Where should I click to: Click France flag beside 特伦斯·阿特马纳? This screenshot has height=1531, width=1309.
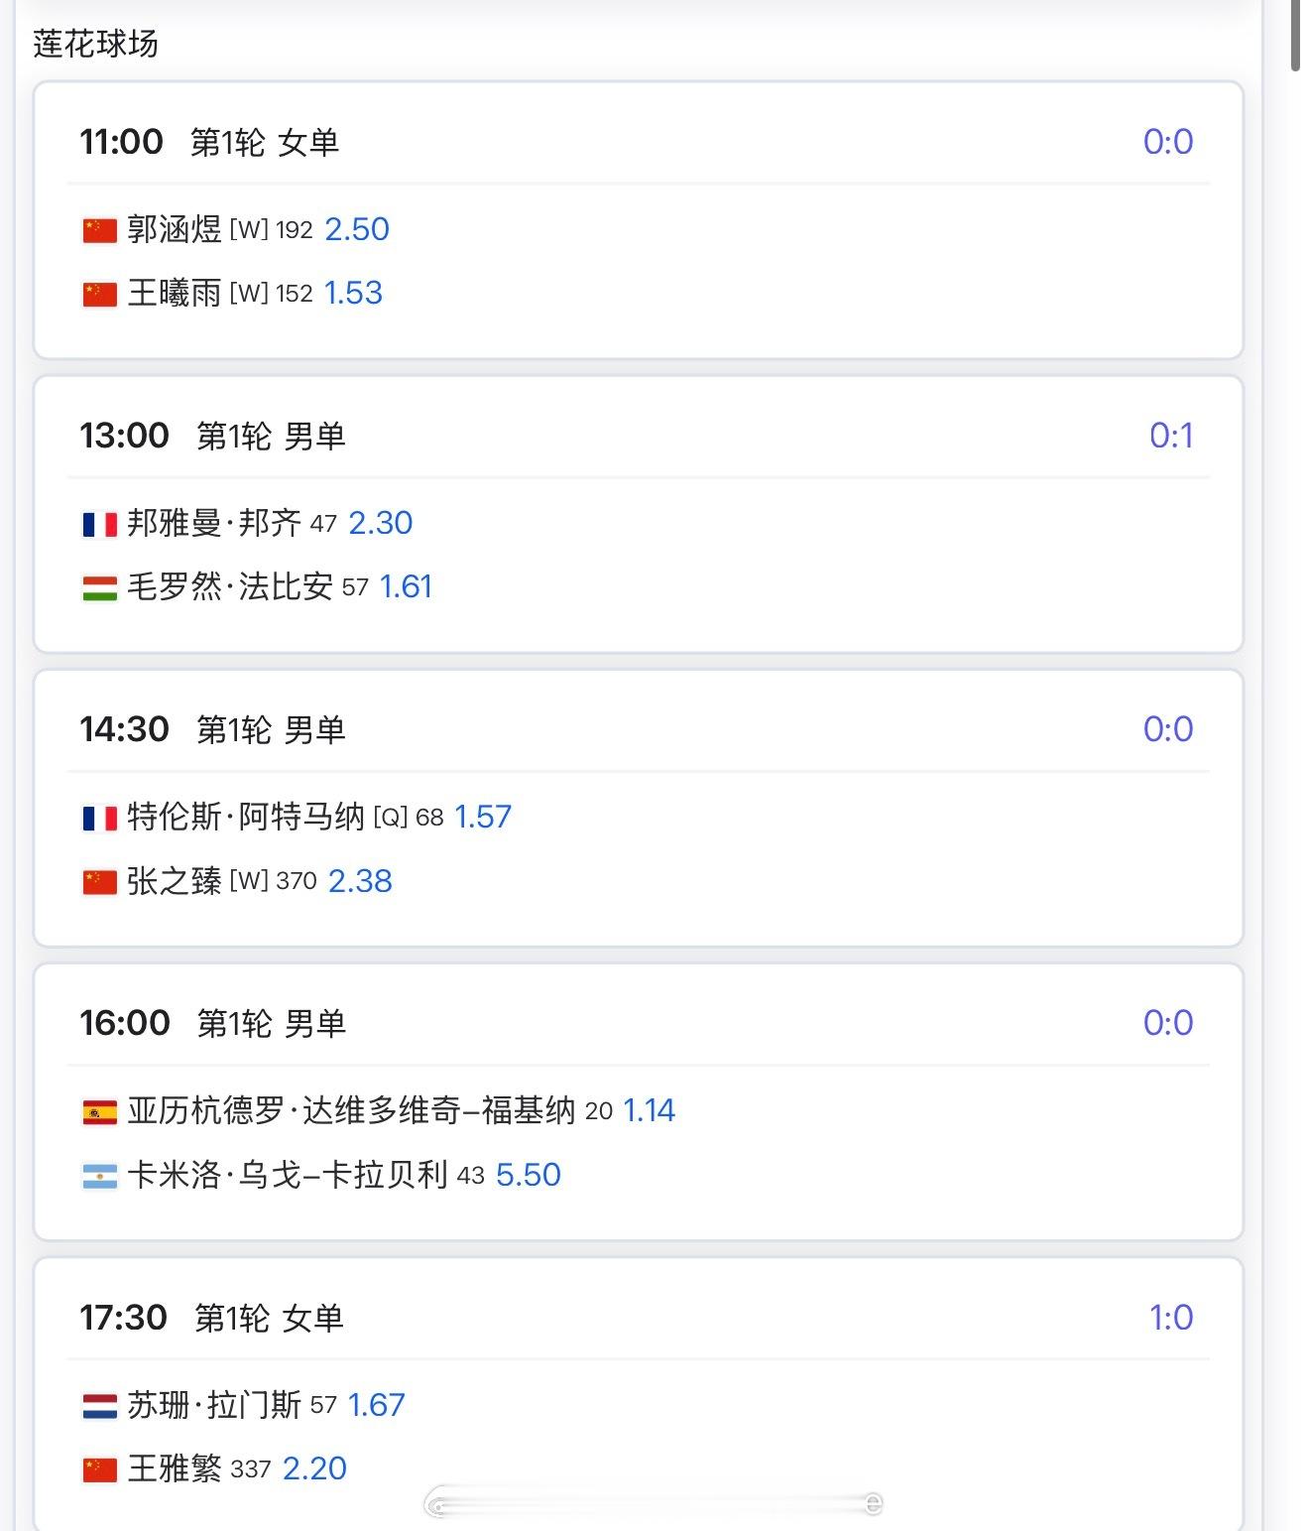(x=99, y=818)
